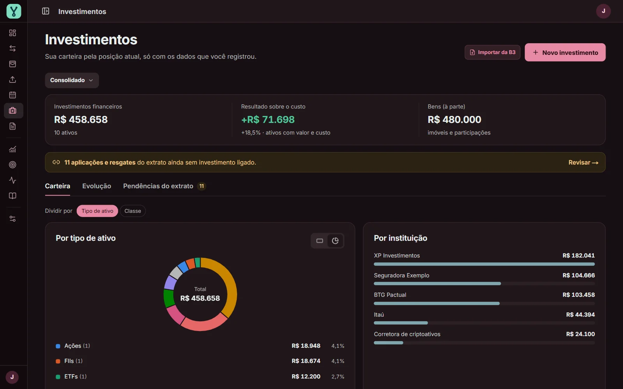This screenshot has height=389, width=623.
Task: Click the Seguradora Exemplo institution row label
Action: (x=401, y=275)
